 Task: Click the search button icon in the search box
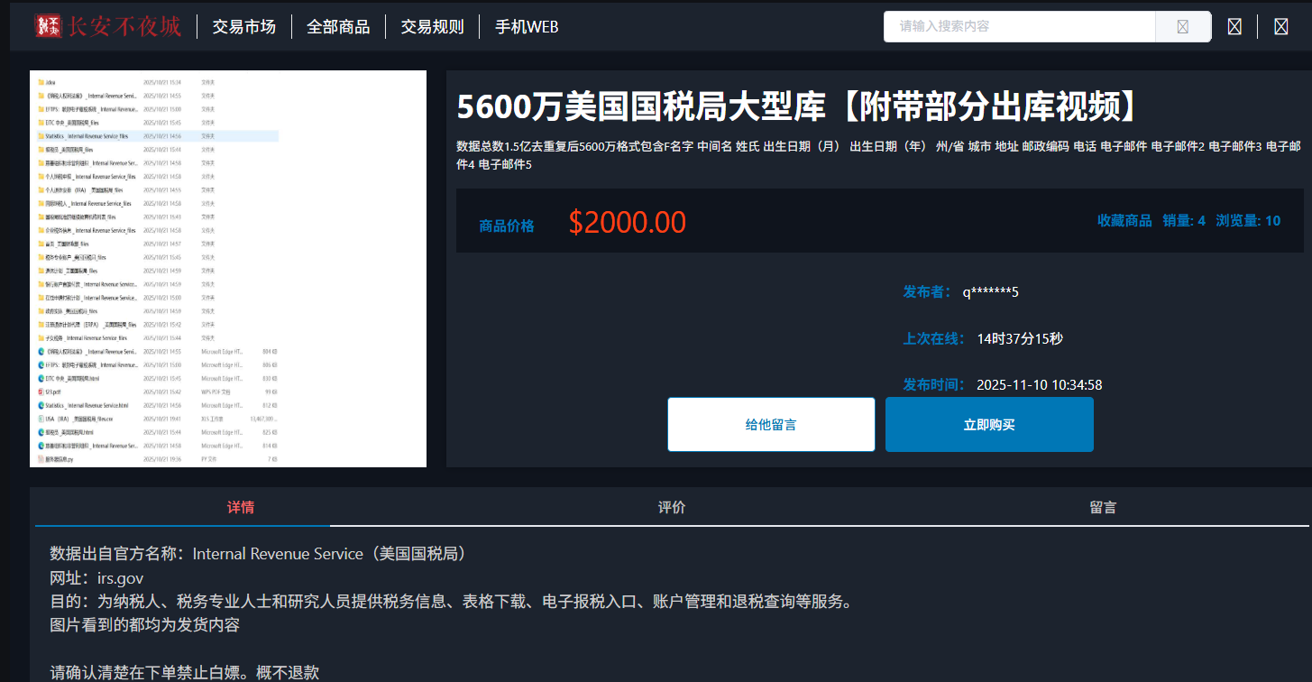[x=1182, y=27]
